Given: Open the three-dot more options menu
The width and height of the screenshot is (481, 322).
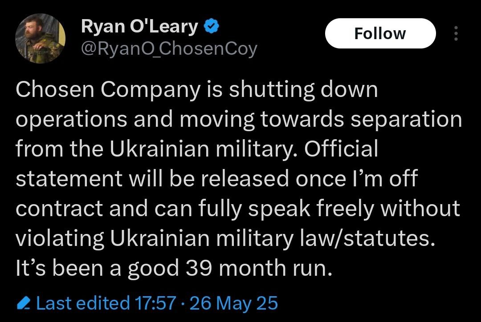Looking at the screenshot, I should [455, 33].
